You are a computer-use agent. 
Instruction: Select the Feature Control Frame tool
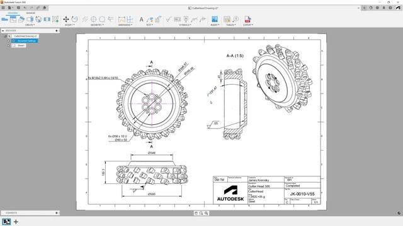[178, 19]
